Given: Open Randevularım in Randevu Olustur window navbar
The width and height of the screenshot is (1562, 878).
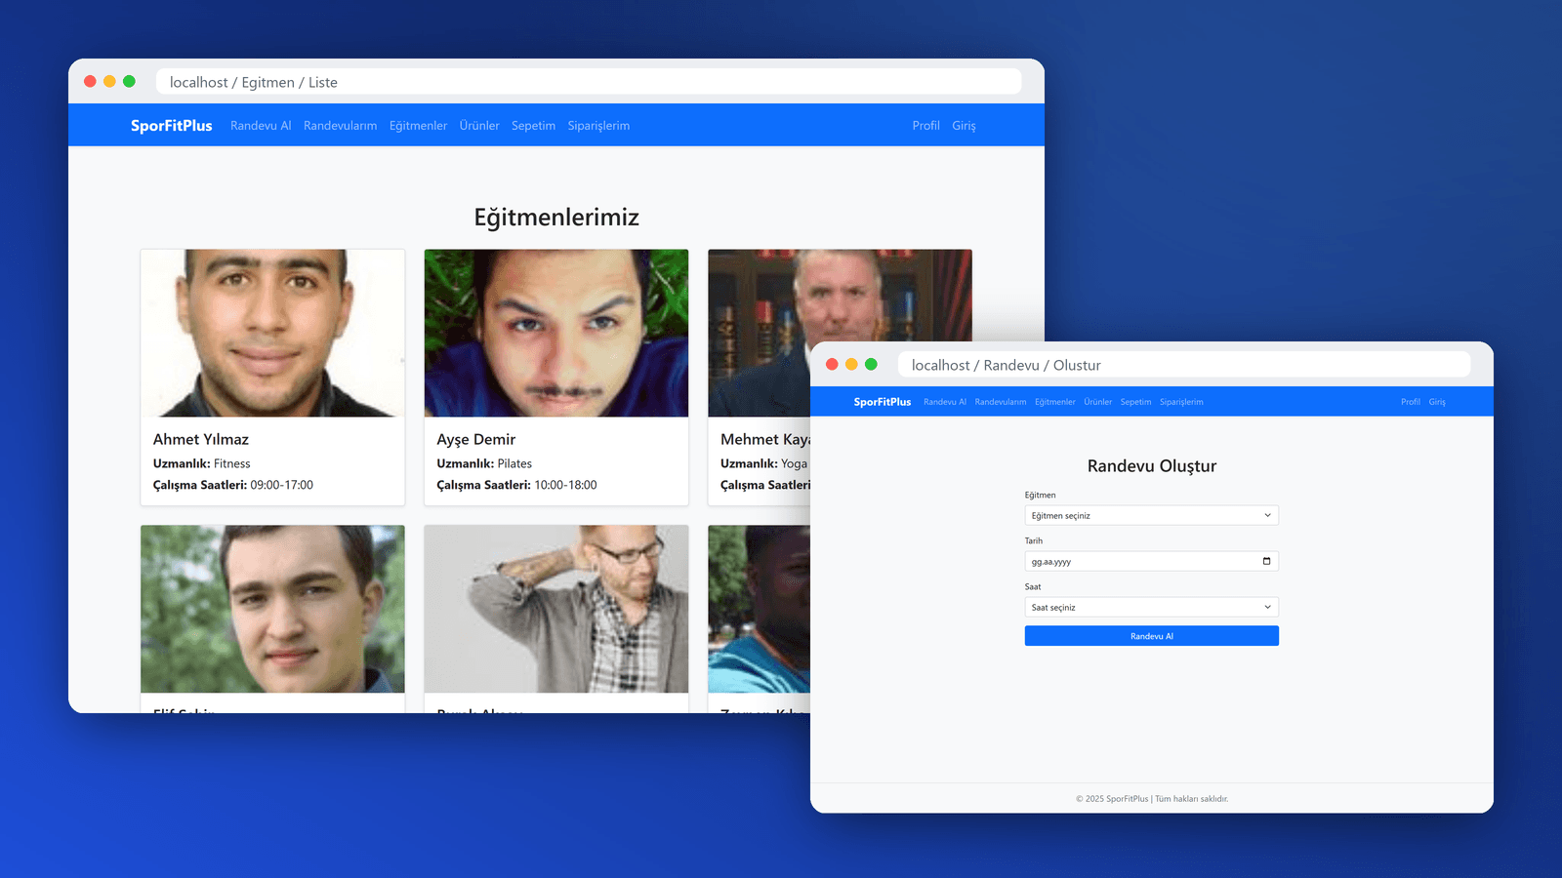Looking at the screenshot, I should point(1001,402).
